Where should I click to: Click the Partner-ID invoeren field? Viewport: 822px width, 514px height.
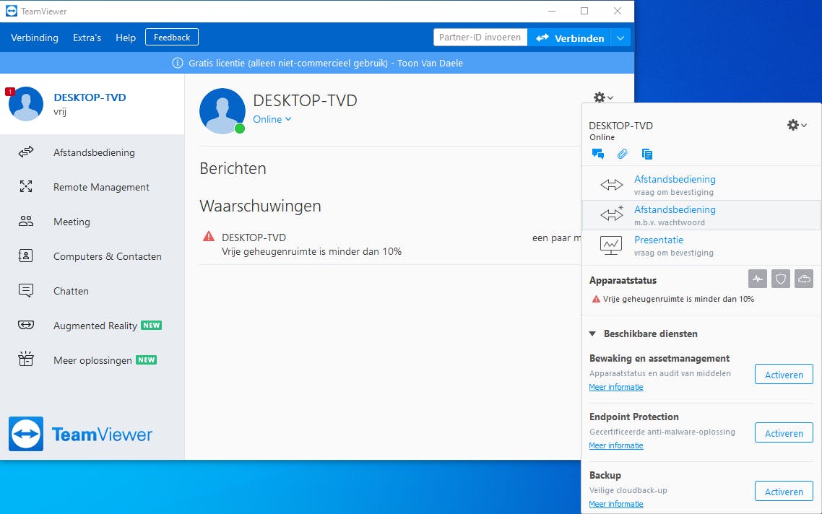480,38
